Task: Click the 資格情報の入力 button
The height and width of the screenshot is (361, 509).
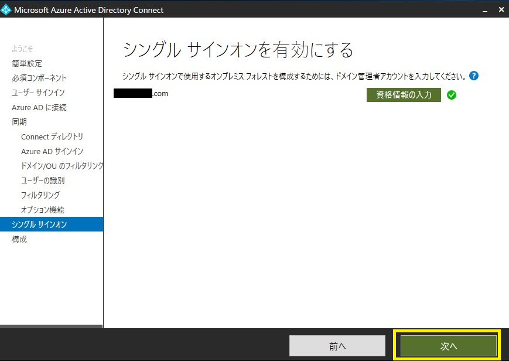Action: point(404,95)
